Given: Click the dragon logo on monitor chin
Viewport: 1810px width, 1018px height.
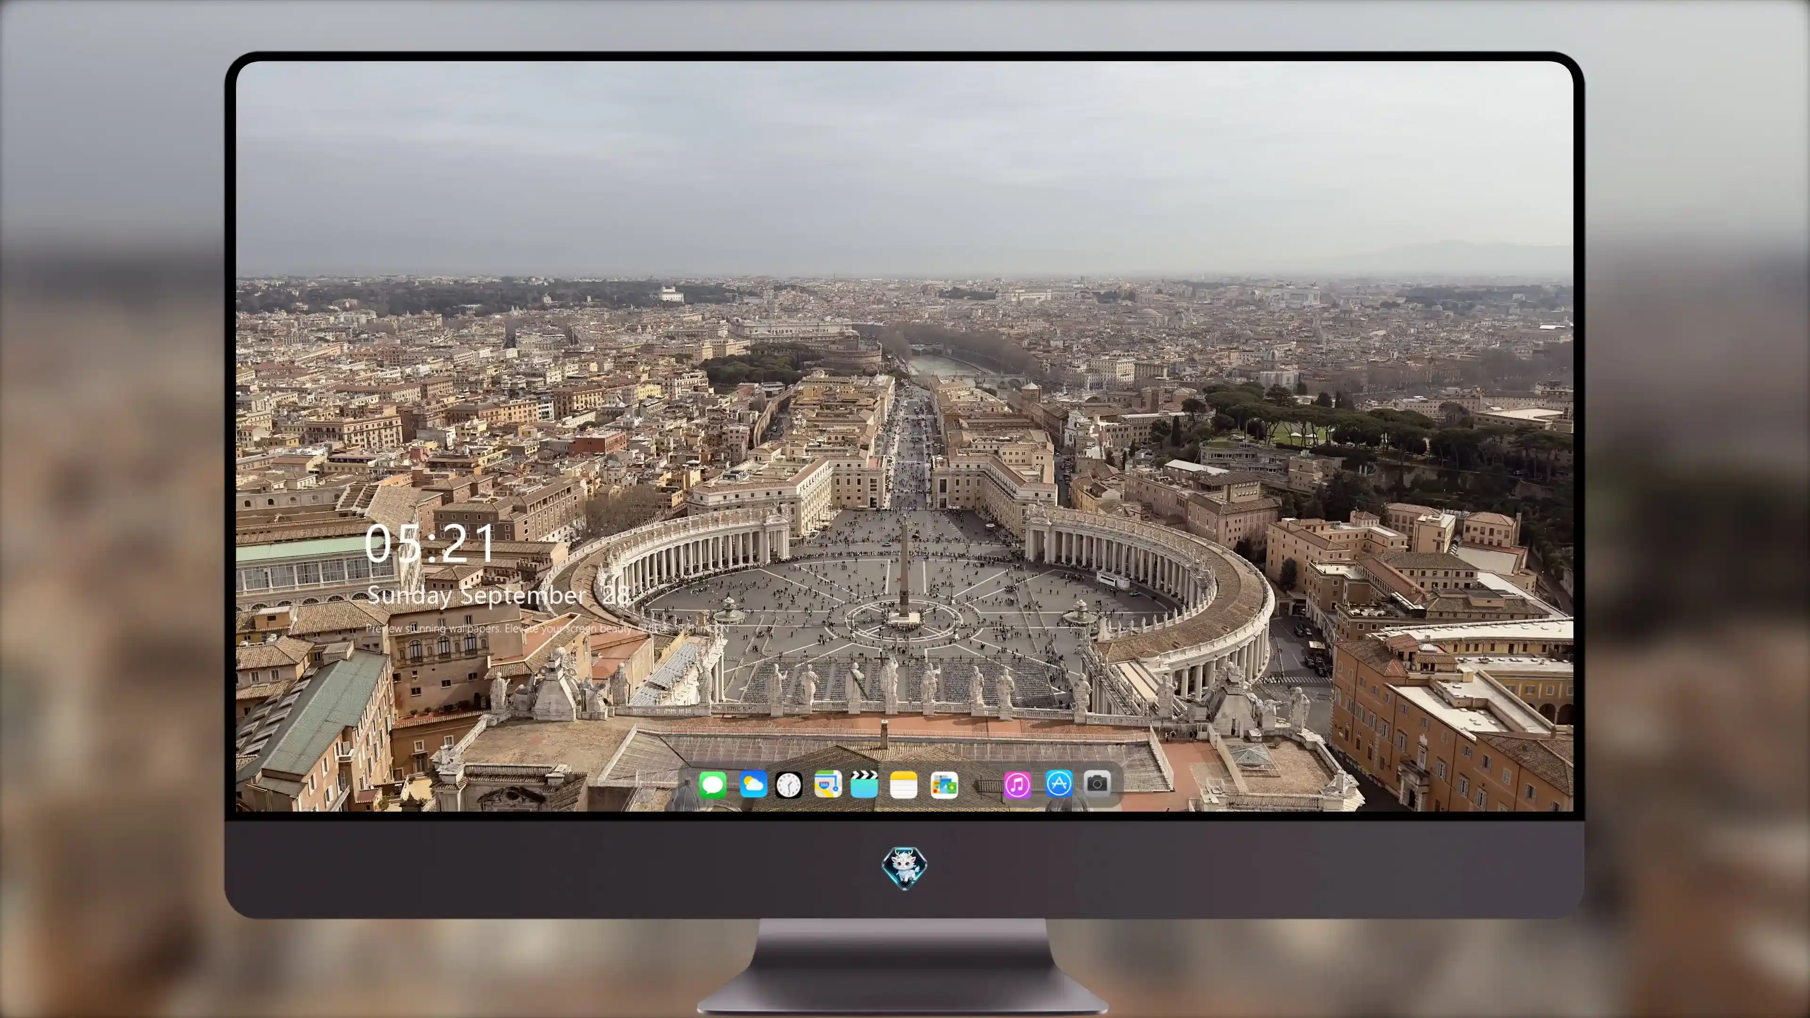Looking at the screenshot, I should [905, 868].
